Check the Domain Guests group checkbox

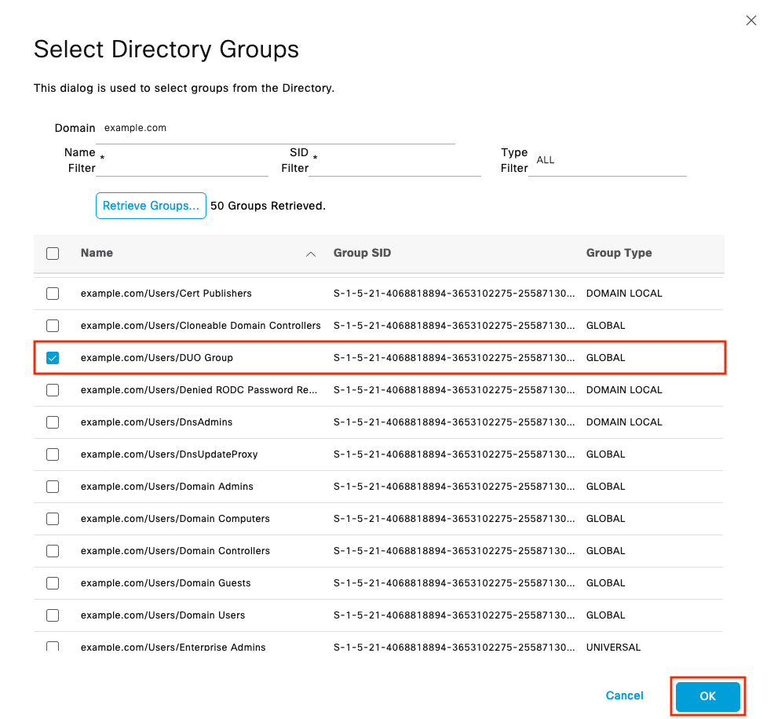[53, 583]
